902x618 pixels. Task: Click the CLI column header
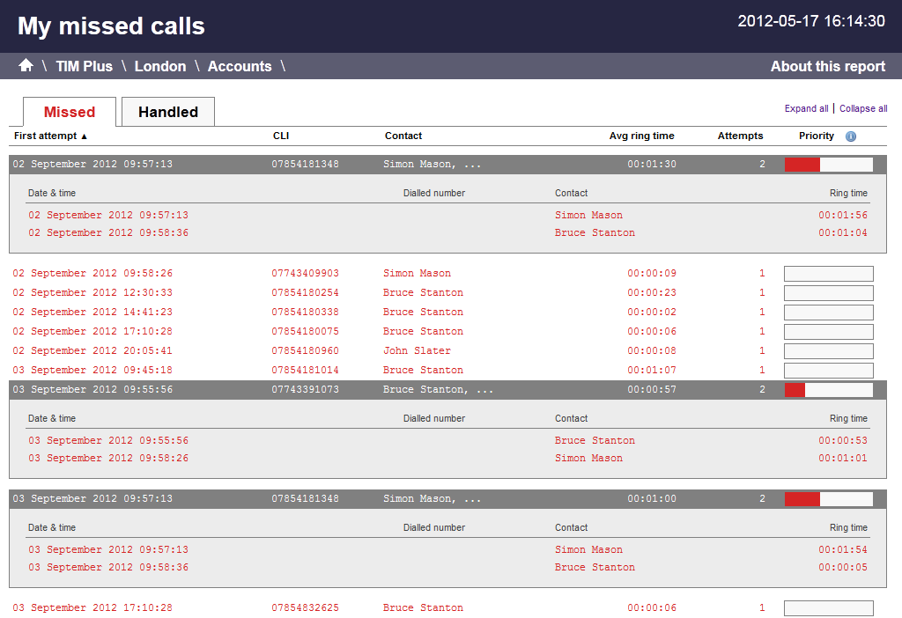pos(281,136)
